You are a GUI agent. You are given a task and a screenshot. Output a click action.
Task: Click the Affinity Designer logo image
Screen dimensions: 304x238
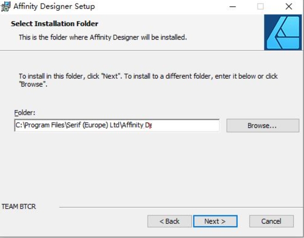[283, 32]
